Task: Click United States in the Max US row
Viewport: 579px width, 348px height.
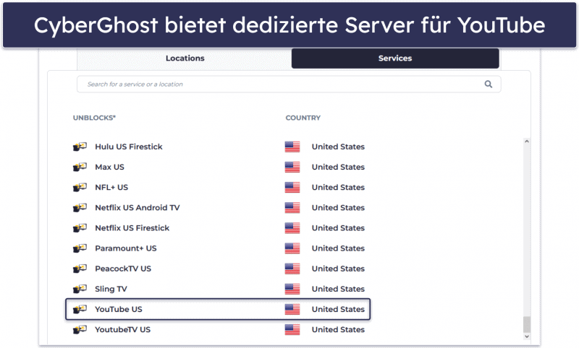Action: point(338,167)
